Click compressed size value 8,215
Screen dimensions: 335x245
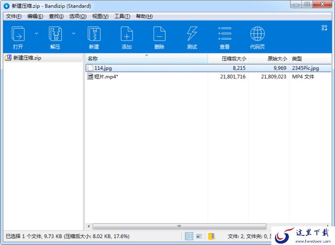[x=239, y=68]
